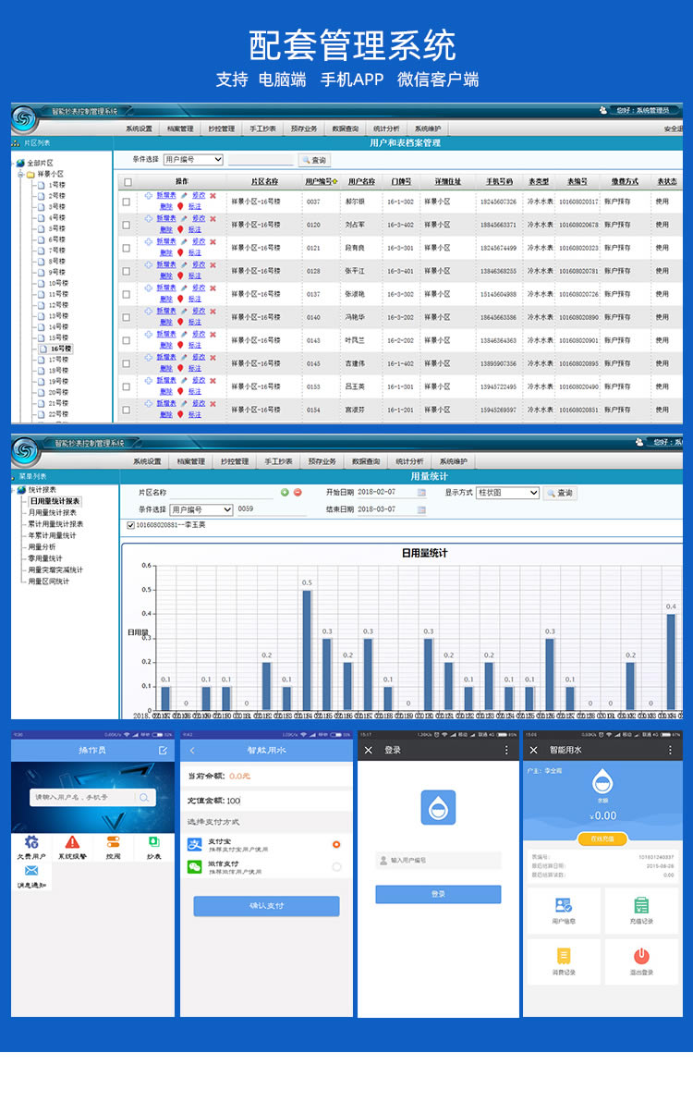693x1102 pixels.
Task: Open 统计分析 menu in lower window
Action: (408, 461)
